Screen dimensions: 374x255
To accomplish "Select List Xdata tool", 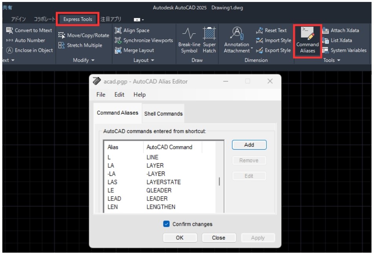I will pos(337,40).
